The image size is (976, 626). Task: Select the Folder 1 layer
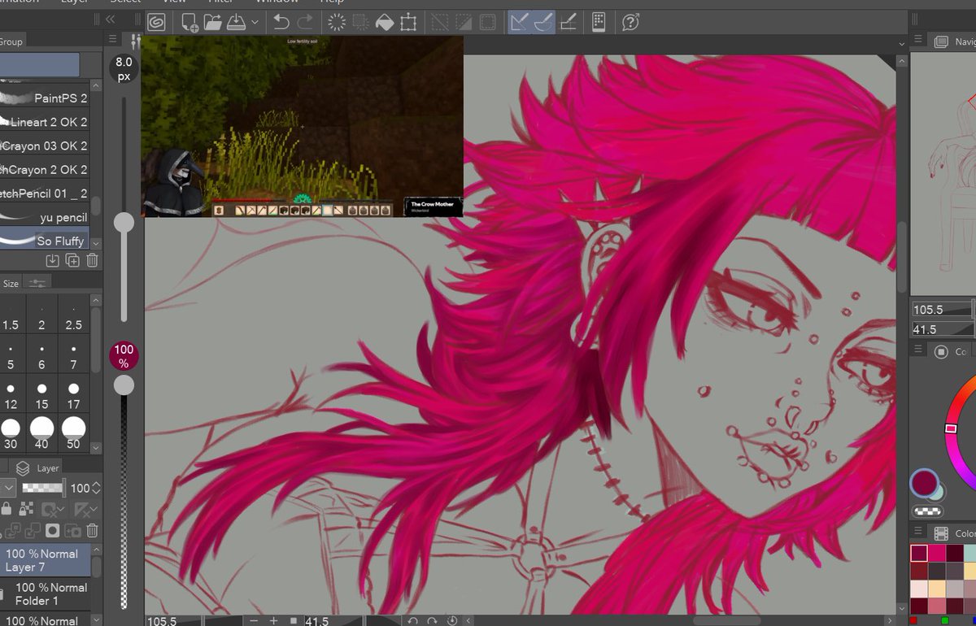45,593
